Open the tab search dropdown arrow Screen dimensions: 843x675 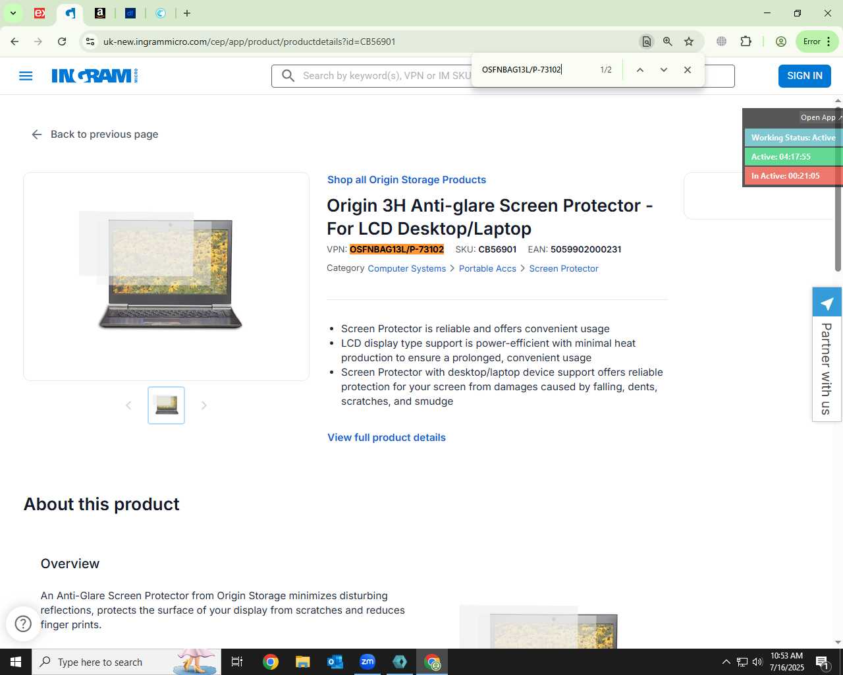pos(13,13)
